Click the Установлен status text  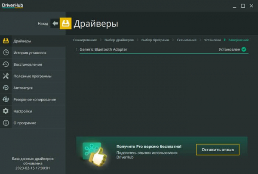229,49
